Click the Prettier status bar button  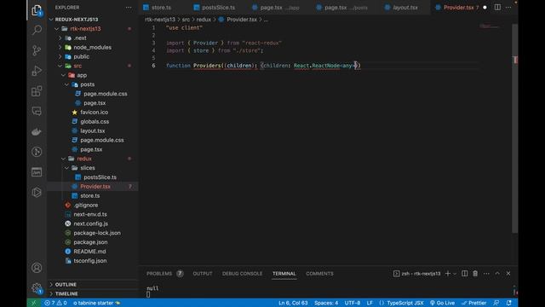(473, 303)
